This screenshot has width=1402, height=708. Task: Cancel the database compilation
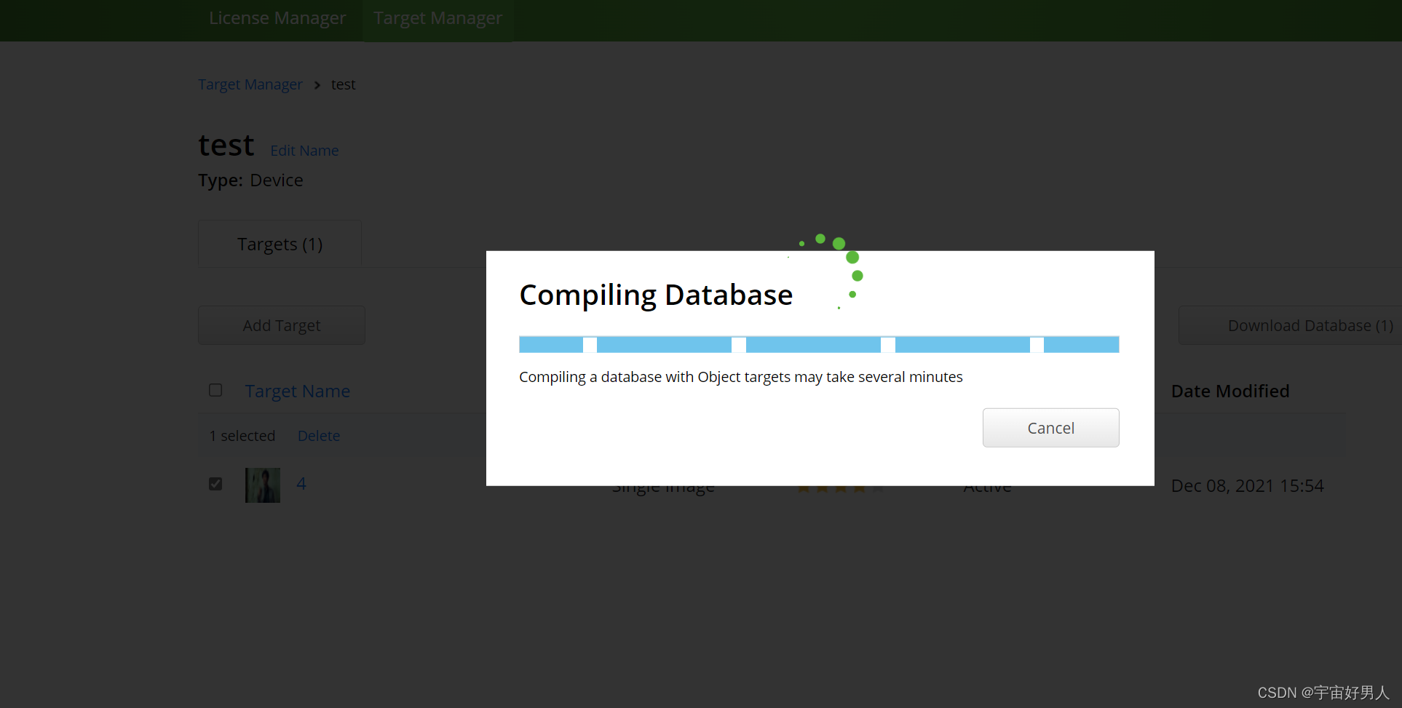1050,428
